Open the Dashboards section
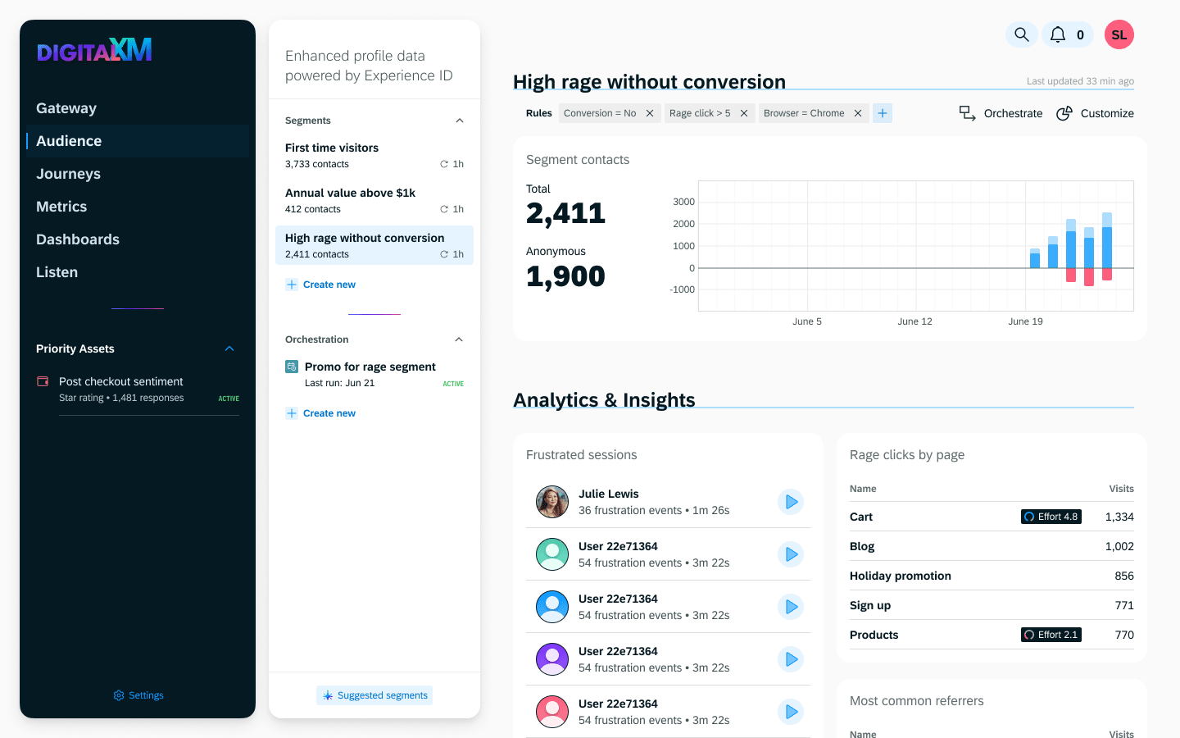Viewport: 1180px width, 738px height. [77, 239]
